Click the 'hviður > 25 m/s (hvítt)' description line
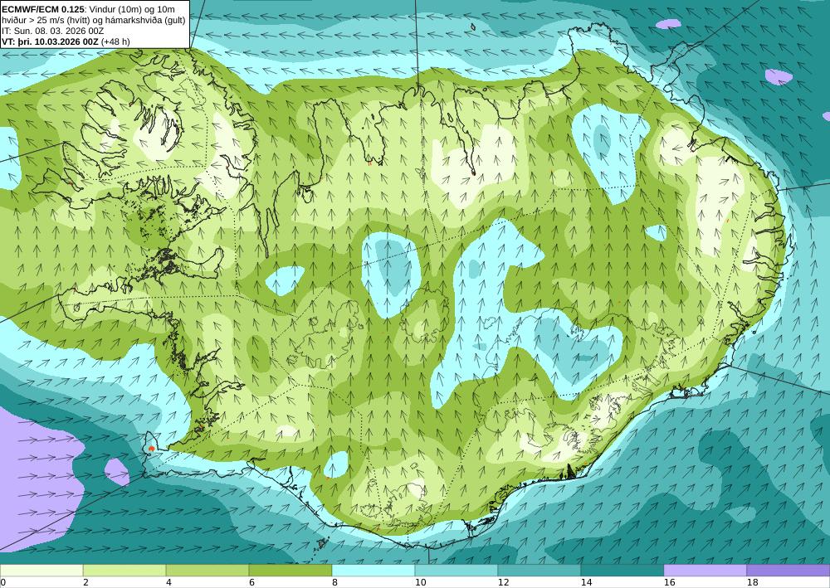 coord(93,20)
